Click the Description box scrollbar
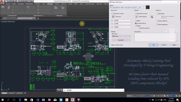 (176, 37)
